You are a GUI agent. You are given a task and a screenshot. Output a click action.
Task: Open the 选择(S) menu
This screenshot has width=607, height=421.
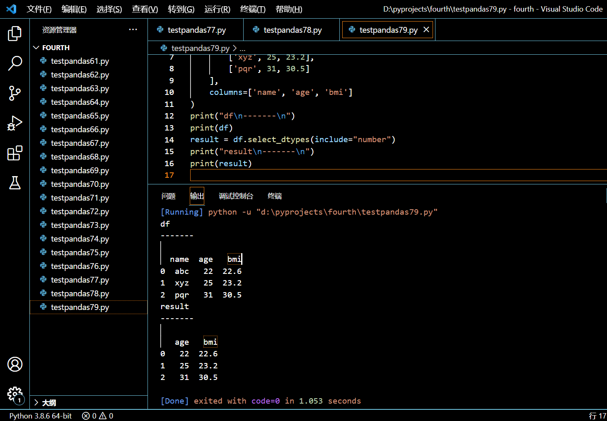pos(109,9)
